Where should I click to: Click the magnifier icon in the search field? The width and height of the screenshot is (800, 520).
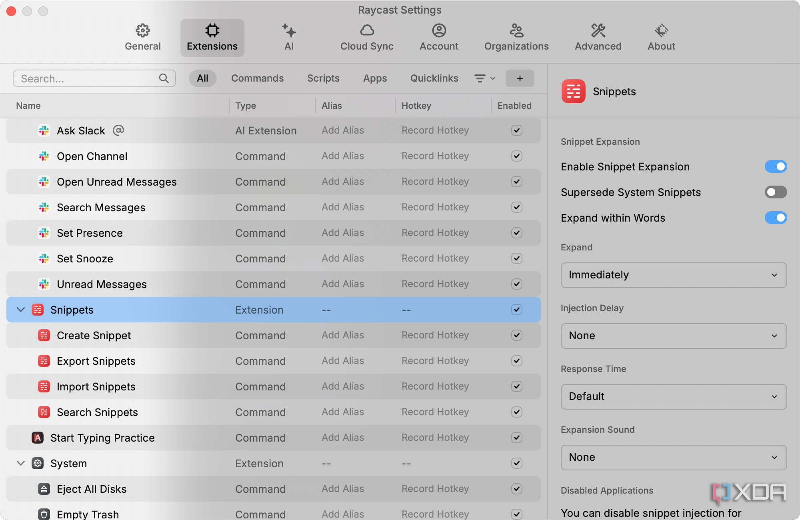point(164,78)
